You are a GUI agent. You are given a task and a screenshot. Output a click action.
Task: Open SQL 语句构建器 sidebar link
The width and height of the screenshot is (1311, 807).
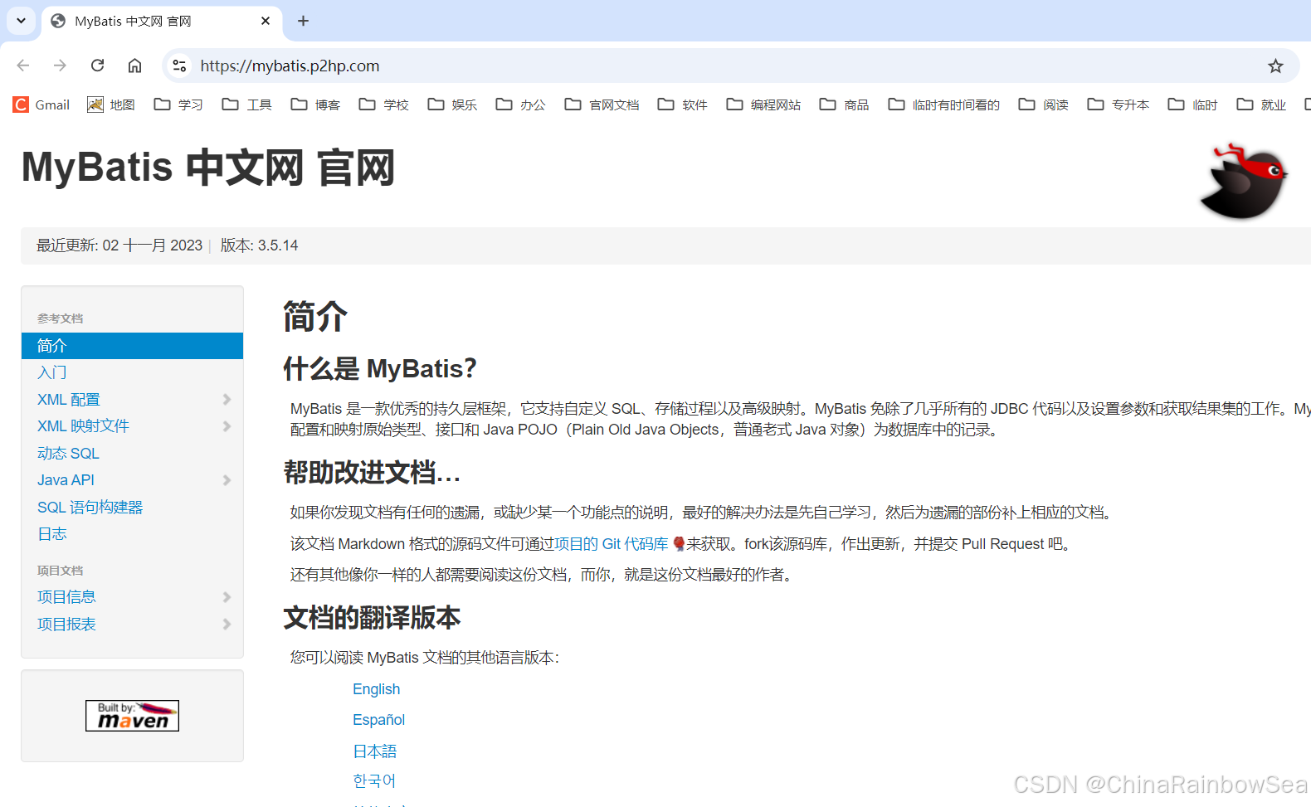click(x=90, y=508)
